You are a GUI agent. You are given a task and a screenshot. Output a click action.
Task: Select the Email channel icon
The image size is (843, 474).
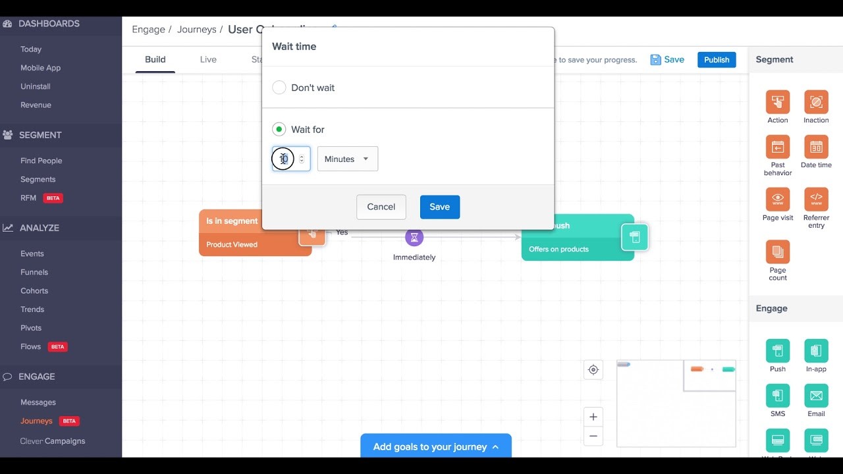[x=815, y=396]
